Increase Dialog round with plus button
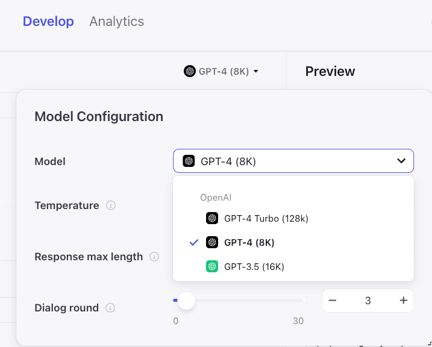The height and width of the screenshot is (347, 432). [x=404, y=301]
